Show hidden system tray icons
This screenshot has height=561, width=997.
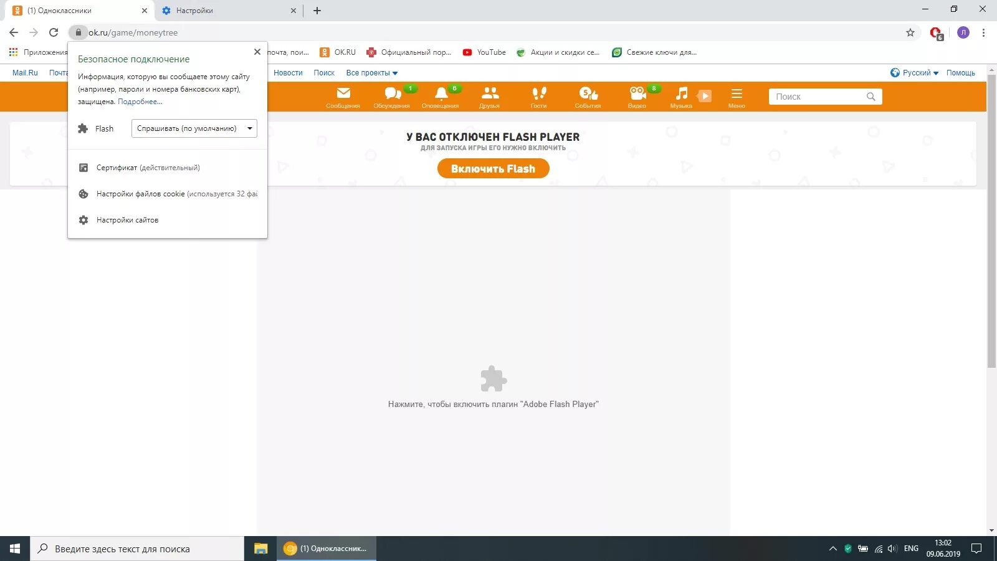point(832,549)
